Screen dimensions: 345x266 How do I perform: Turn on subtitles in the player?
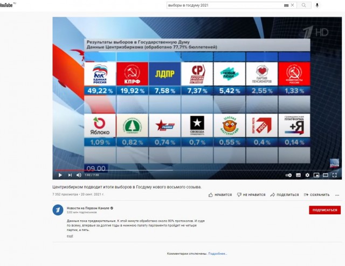[x=298, y=175]
